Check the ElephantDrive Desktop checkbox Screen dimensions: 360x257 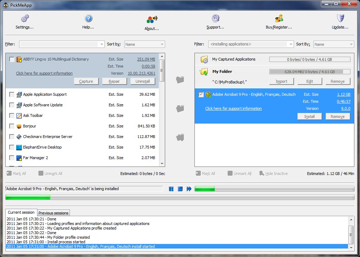pos(12,147)
